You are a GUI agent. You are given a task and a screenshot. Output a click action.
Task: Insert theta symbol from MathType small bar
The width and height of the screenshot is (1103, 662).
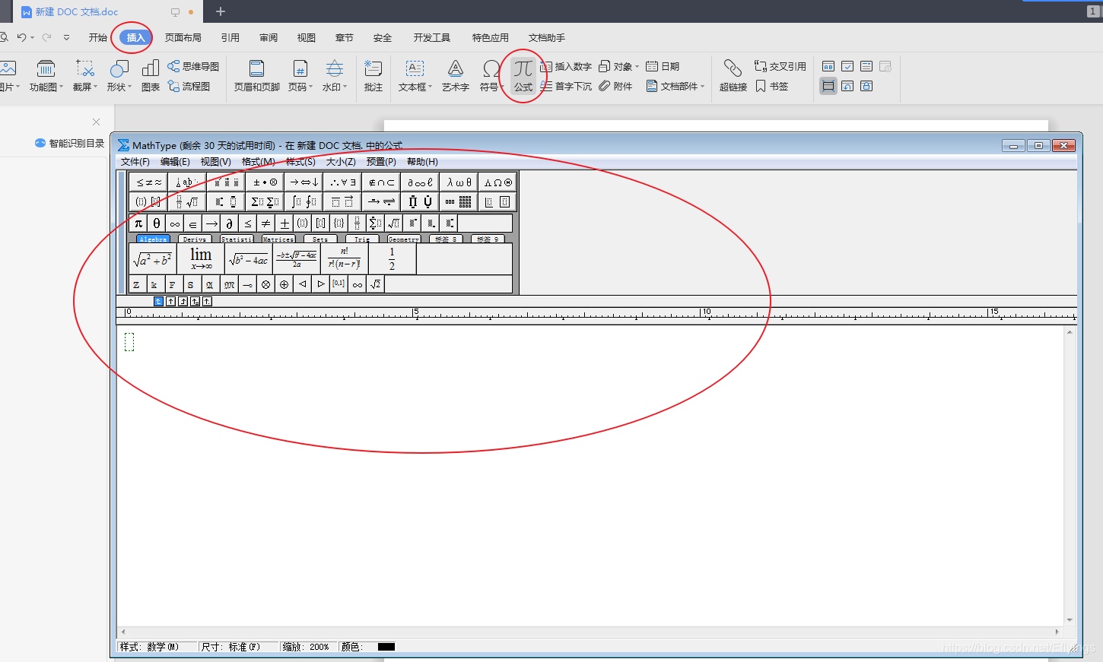click(157, 223)
